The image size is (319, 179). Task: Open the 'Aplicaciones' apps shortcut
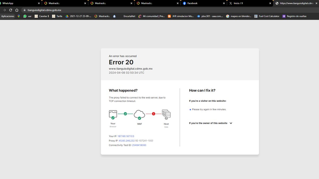[8, 16]
